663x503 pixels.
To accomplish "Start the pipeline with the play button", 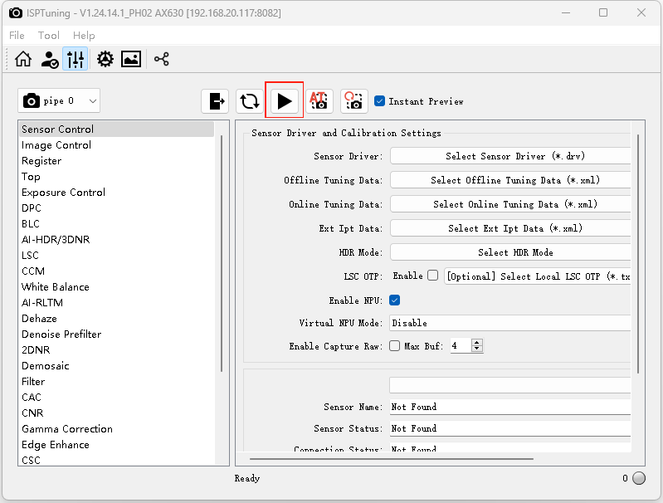I will coord(284,101).
